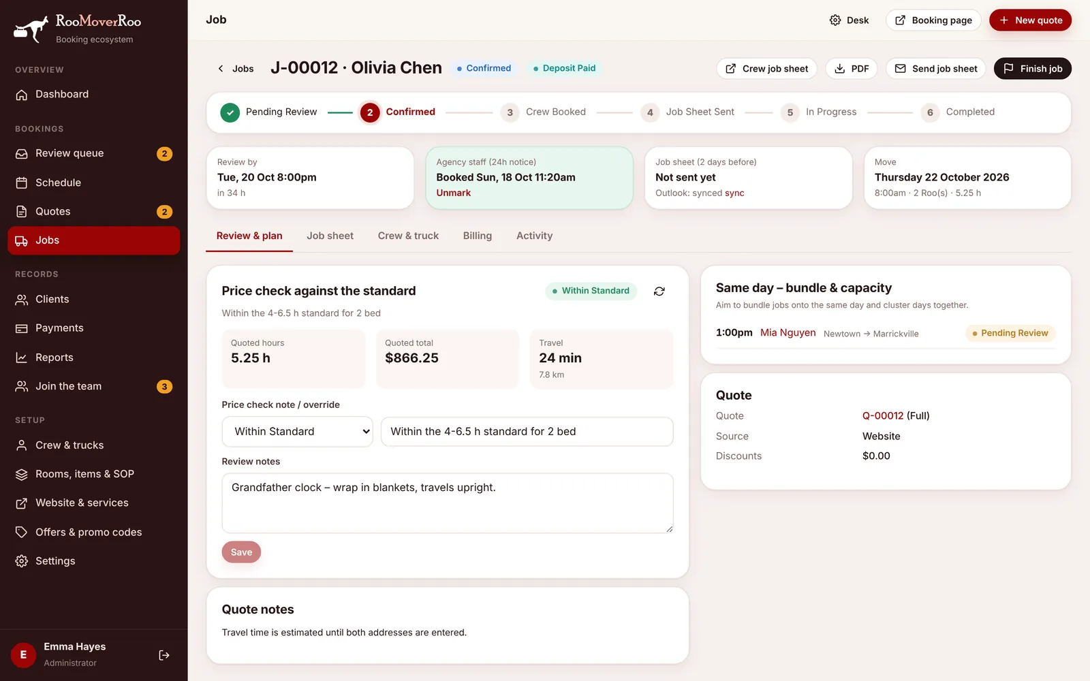Switch to the Crew & truck tab
The image size is (1090, 681).
(x=408, y=236)
